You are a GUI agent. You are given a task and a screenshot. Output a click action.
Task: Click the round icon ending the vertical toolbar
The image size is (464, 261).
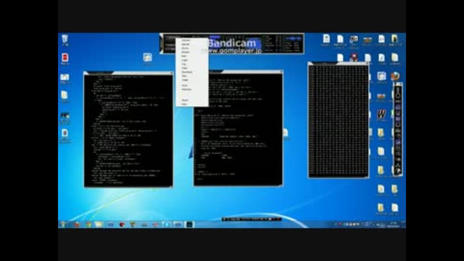click(x=398, y=171)
